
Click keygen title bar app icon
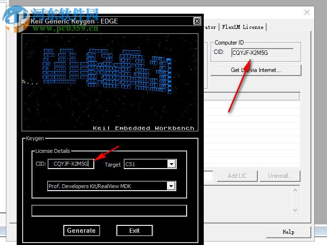coord(24,21)
